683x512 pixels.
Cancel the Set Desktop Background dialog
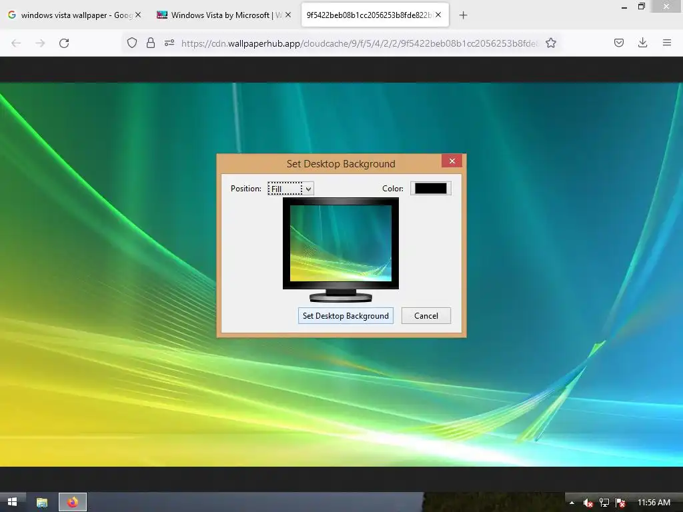tap(426, 315)
